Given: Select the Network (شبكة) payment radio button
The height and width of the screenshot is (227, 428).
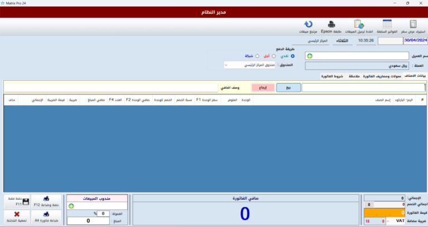Looking at the screenshot, I should pyautogui.click(x=257, y=56).
